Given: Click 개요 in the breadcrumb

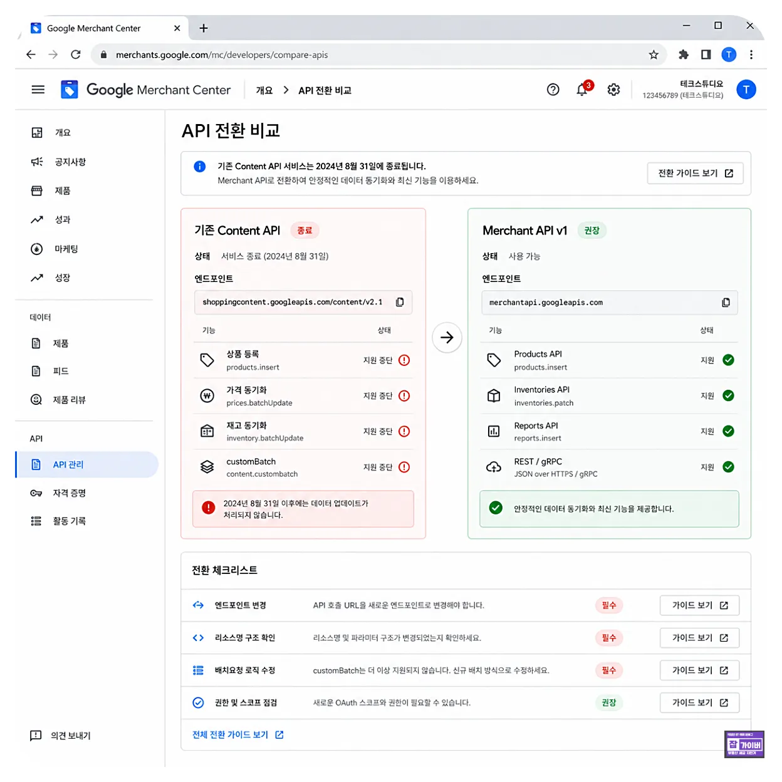Looking at the screenshot, I should (x=264, y=90).
